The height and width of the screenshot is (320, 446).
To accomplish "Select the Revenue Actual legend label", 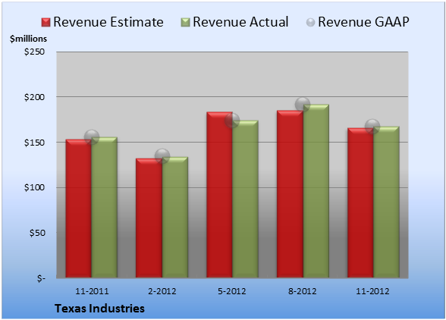I will [x=240, y=22].
